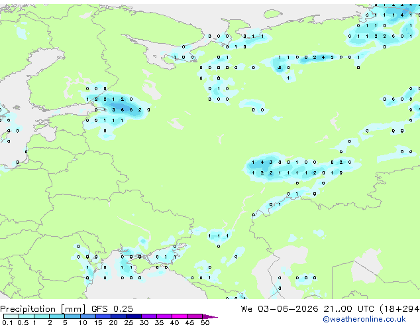Click the 'GFS 0.25' model label
Screen dimensions: 420x325
coord(112,309)
